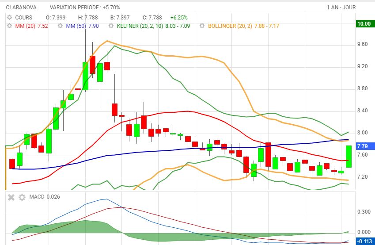Screen dimensions: 375x245
Task: Select the MM (20) 7.52 label
Action: pyautogui.click(x=31, y=26)
